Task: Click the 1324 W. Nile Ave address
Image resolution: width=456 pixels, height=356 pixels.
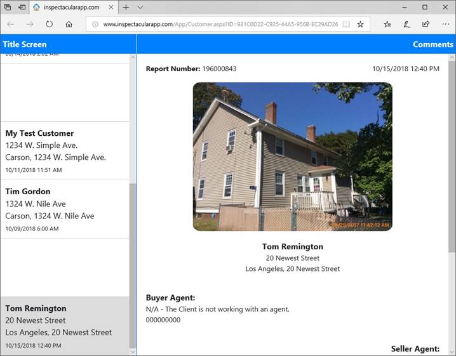Action: pos(36,204)
